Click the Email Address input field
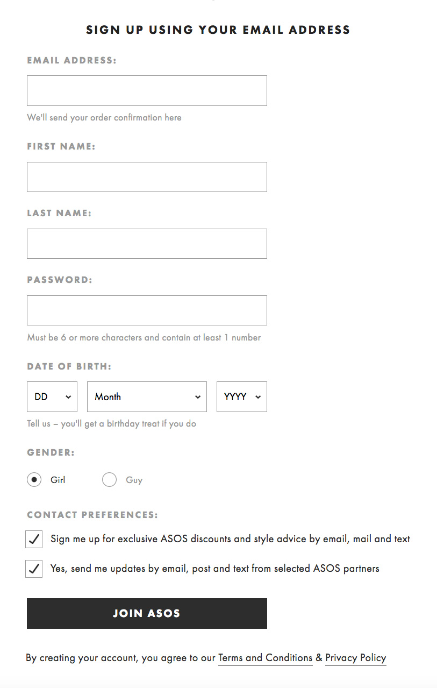The image size is (437, 688). coord(147,90)
